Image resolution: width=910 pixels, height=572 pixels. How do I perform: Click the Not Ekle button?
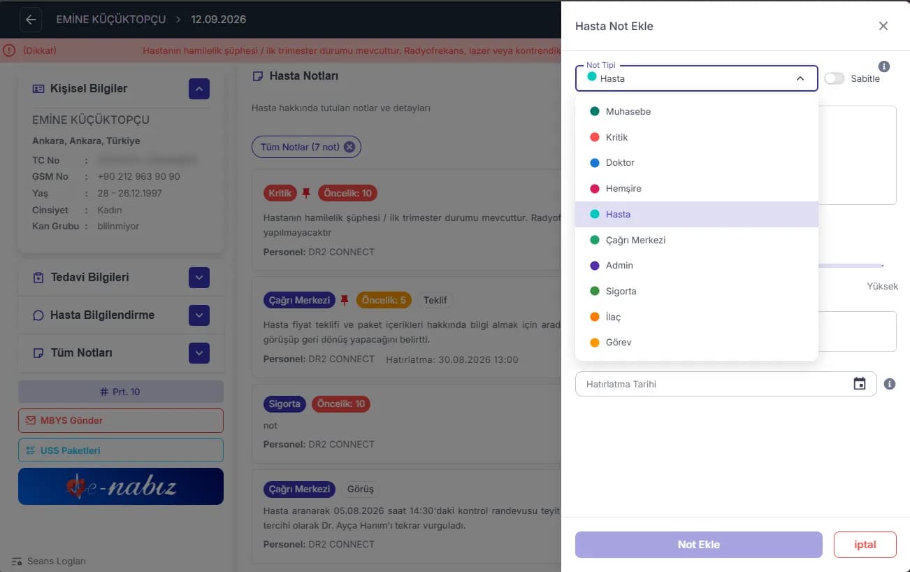tap(699, 545)
